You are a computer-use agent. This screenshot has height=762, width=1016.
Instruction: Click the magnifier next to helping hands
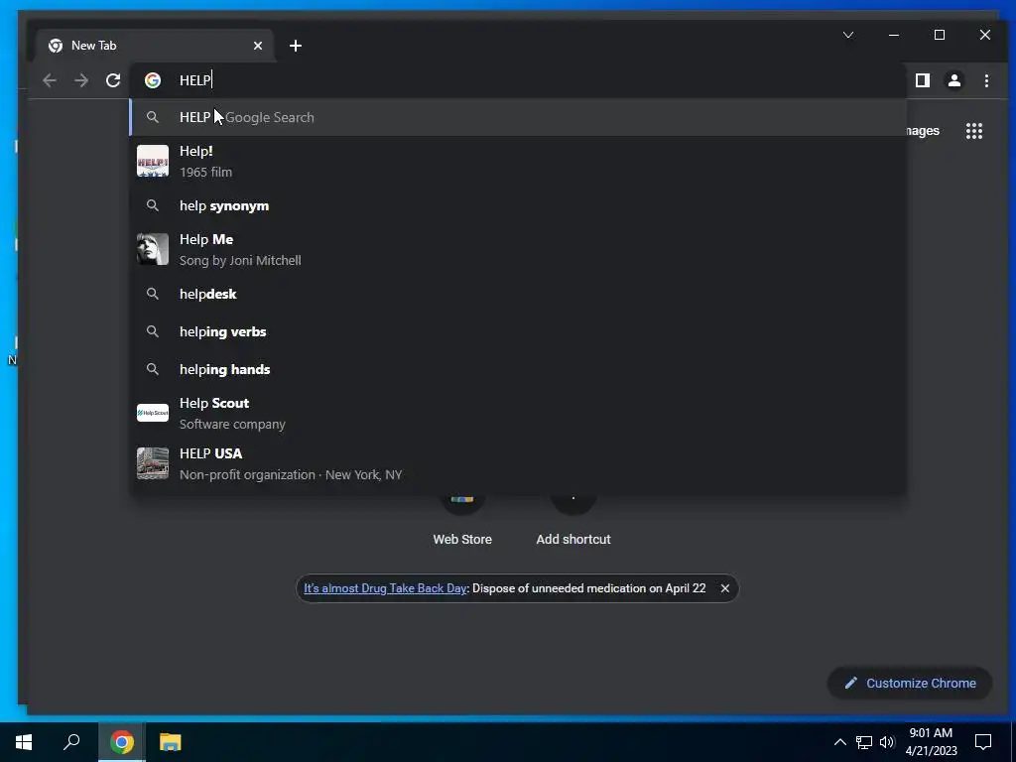coord(153,369)
